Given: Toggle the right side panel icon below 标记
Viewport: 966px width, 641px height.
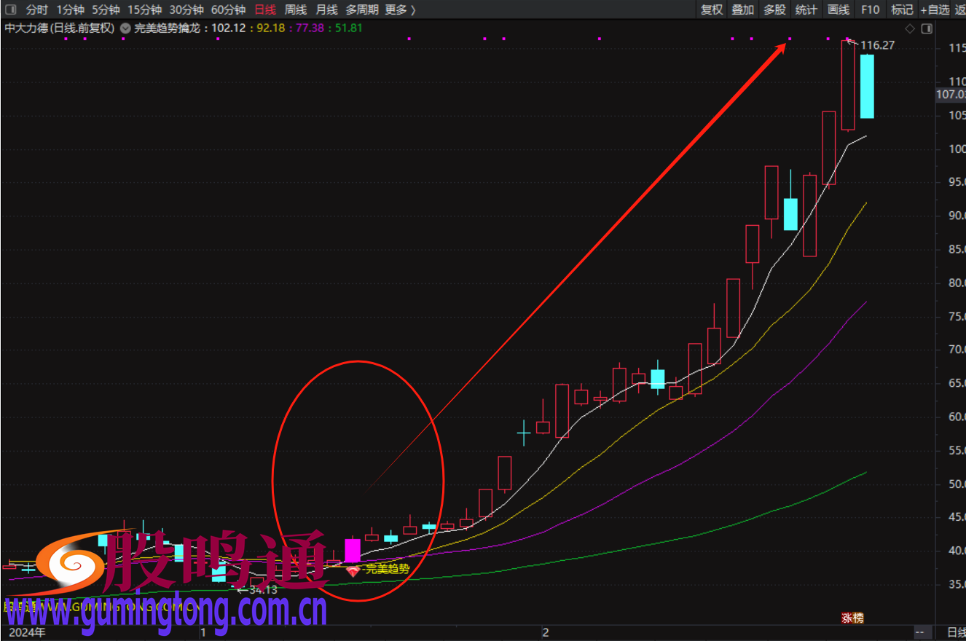Looking at the screenshot, I should 927,28.
